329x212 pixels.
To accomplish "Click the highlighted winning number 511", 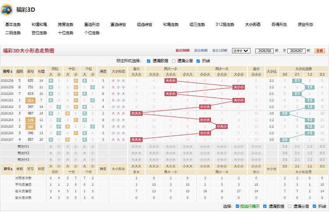I will point(30,101).
